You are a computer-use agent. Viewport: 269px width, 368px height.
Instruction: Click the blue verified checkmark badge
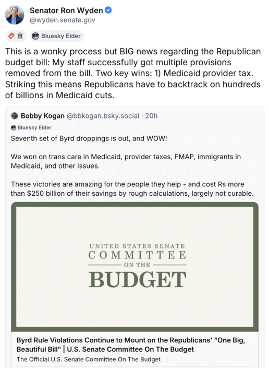(108, 10)
